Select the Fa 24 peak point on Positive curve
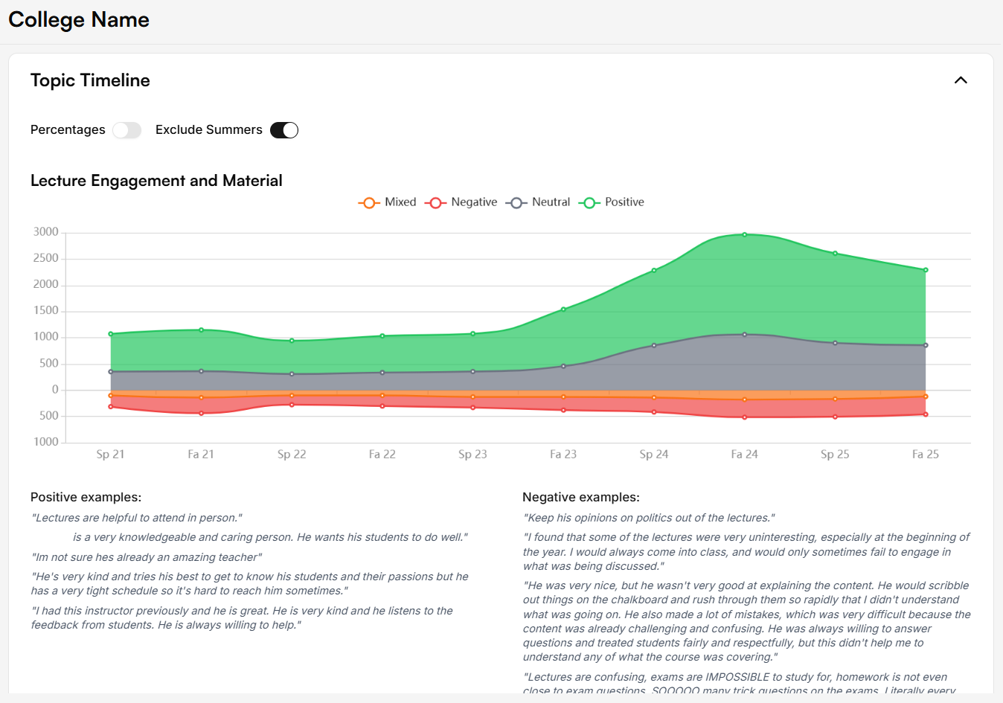This screenshot has height=703, width=1003. (x=744, y=234)
